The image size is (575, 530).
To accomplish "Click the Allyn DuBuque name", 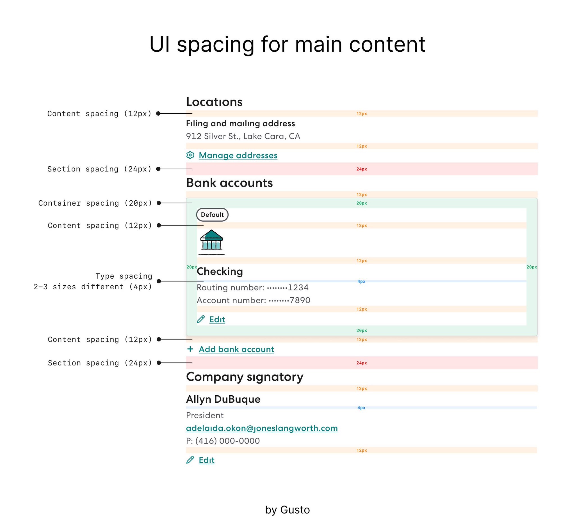I will [x=223, y=399].
